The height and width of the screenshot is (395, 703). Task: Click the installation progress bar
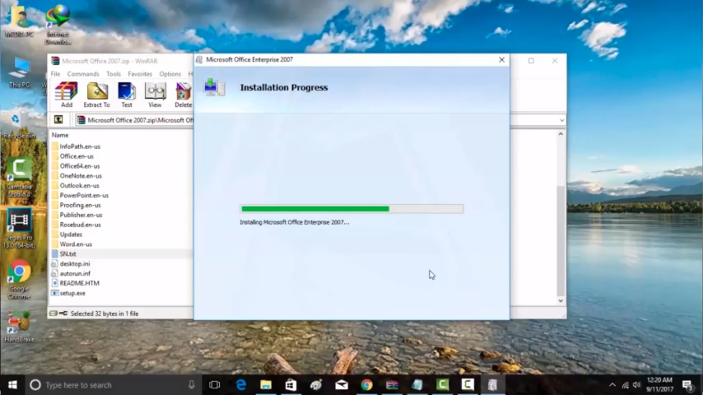pos(351,209)
